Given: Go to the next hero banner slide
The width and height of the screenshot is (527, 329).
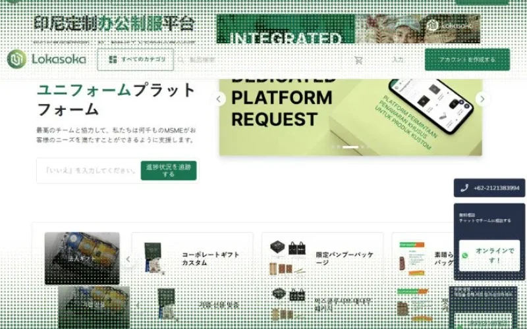Looking at the screenshot, I should (x=482, y=99).
